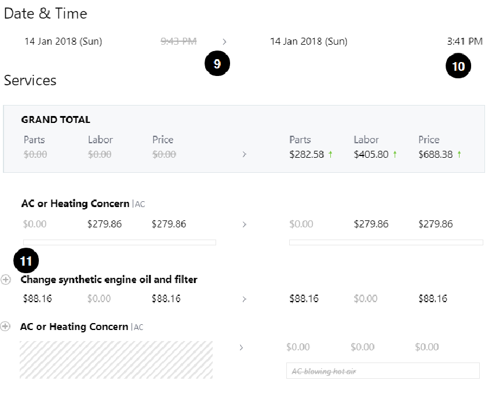Viewport: 492px width, 406px height.
Task: Click green up arrow next to $282.58
Action: [x=330, y=155]
